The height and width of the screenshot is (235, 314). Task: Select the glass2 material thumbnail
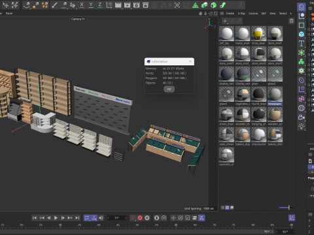pos(275,74)
